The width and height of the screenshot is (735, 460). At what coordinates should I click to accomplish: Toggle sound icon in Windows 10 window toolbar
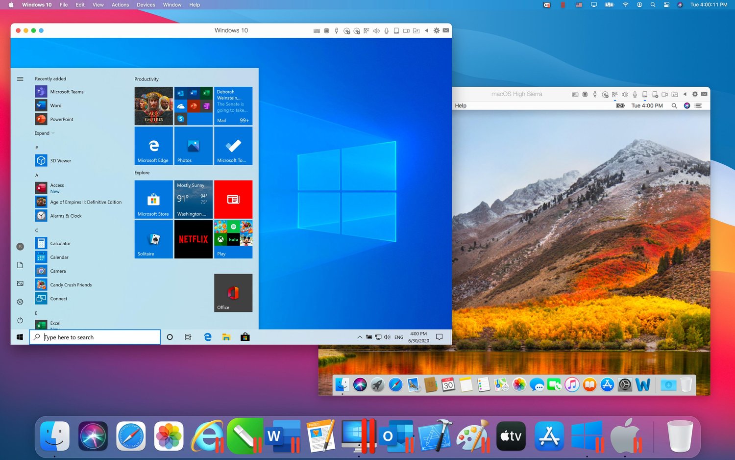376,30
